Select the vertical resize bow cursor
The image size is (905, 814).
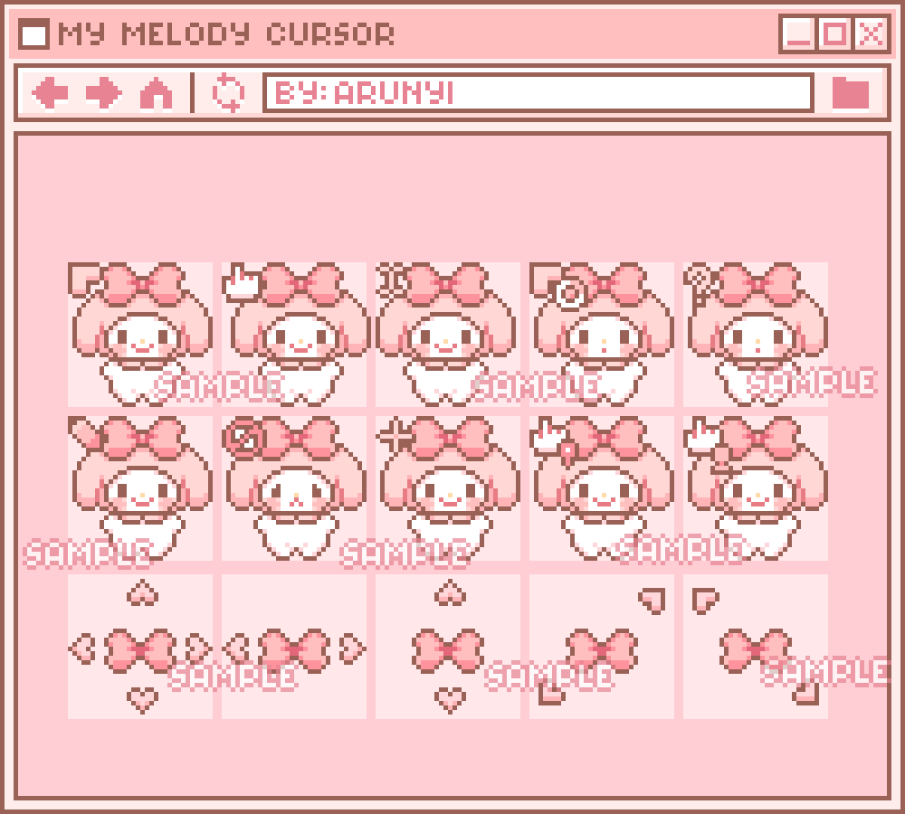pos(448,647)
